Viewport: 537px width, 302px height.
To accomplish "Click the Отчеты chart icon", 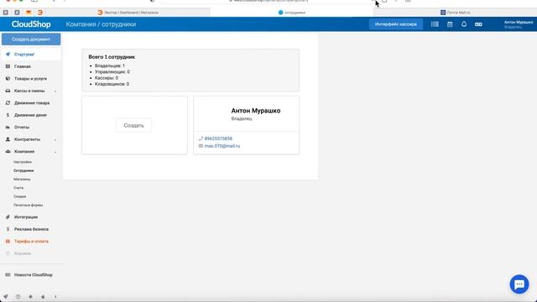I will [x=8, y=127].
